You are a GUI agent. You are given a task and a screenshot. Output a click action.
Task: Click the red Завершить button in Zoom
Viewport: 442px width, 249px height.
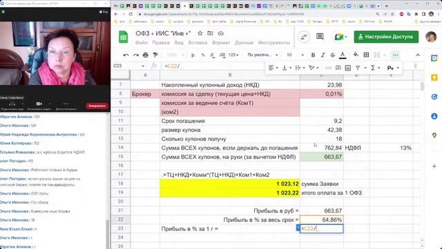(x=97, y=106)
